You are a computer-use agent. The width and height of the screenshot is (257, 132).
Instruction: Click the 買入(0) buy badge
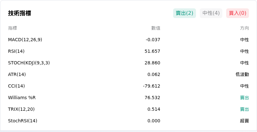tap(237, 13)
